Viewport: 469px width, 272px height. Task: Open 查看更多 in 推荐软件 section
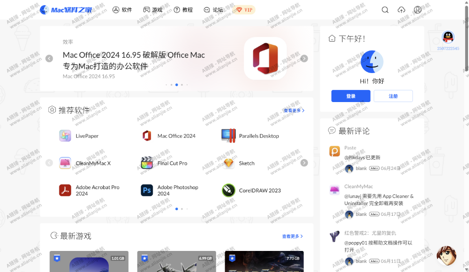tap(294, 110)
